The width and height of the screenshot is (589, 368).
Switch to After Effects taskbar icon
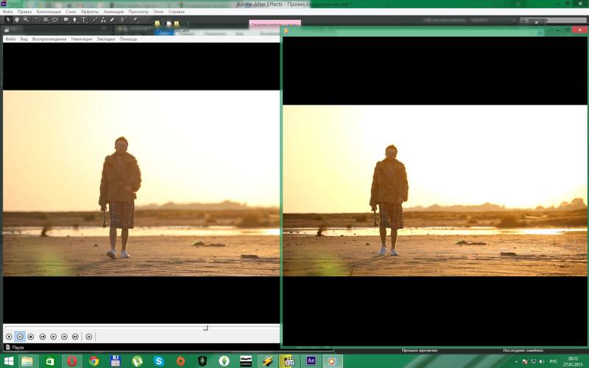(x=311, y=361)
